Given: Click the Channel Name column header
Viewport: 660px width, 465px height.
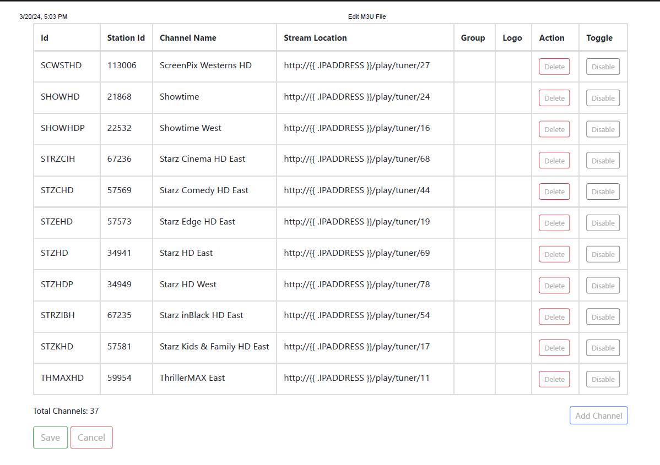Looking at the screenshot, I should 188,38.
